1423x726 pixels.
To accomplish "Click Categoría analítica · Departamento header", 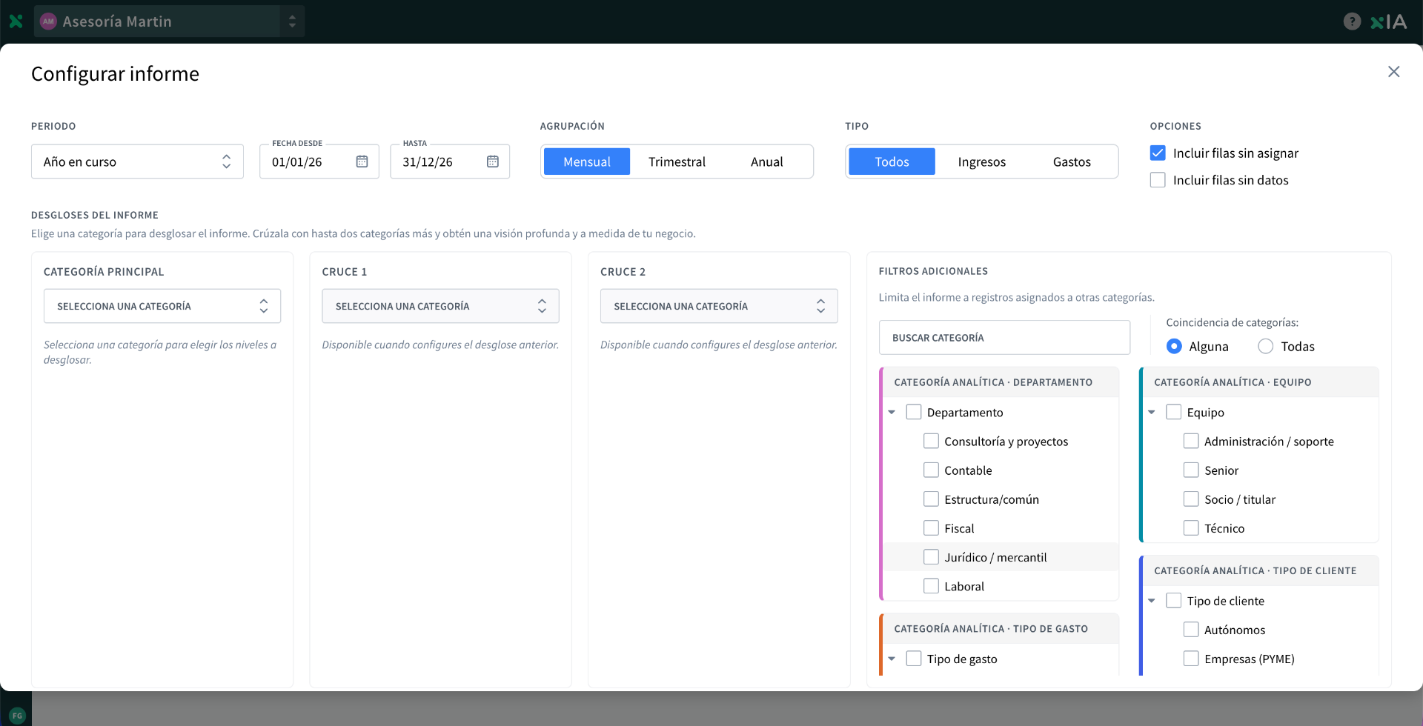I will point(1001,382).
